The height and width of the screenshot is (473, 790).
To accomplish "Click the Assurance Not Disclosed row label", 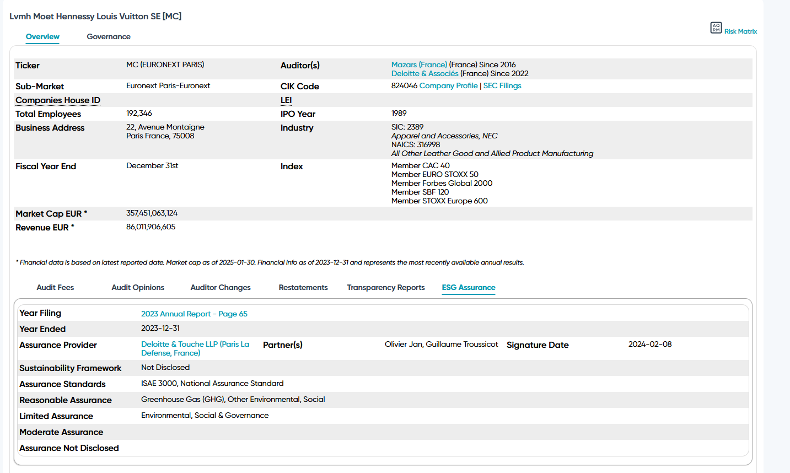I will pyautogui.click(x=69, y=448).
